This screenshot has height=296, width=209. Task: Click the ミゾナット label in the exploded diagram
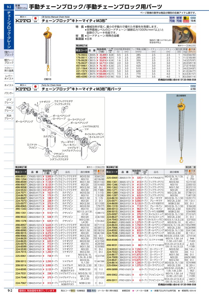[32, 145]
